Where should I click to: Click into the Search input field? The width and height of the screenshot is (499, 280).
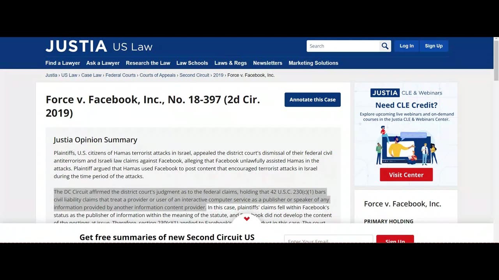tap(343, 46)
